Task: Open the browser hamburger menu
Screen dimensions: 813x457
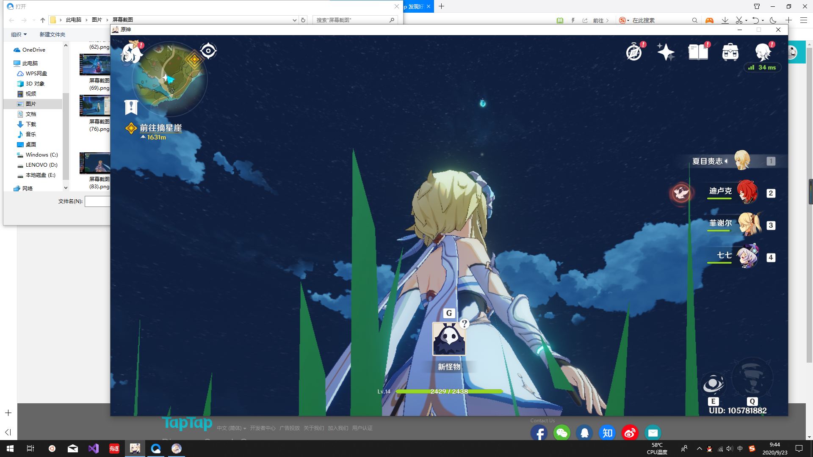Action: pyautogui.click(x=803, y=20)
